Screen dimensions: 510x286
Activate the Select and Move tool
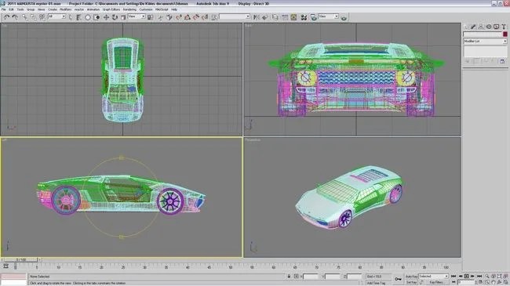click(x=106, y=17)
